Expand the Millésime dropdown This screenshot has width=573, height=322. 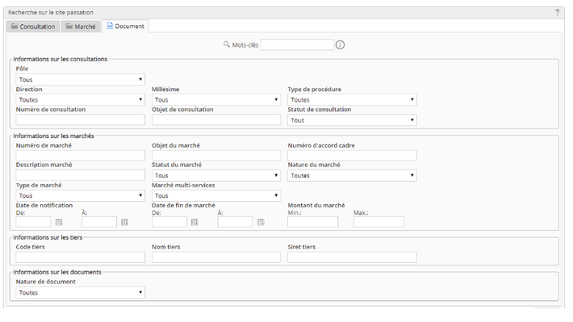point(216,100)
